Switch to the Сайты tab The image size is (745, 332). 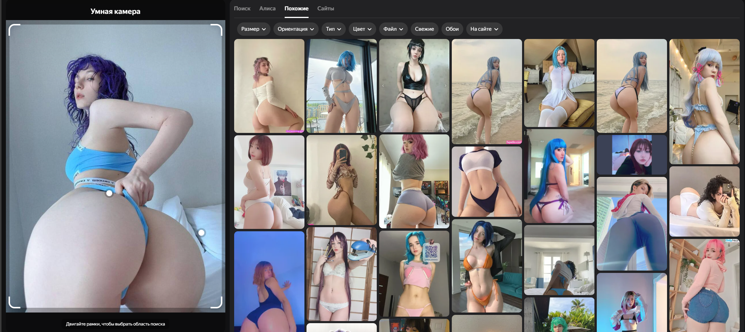point(325,9)
